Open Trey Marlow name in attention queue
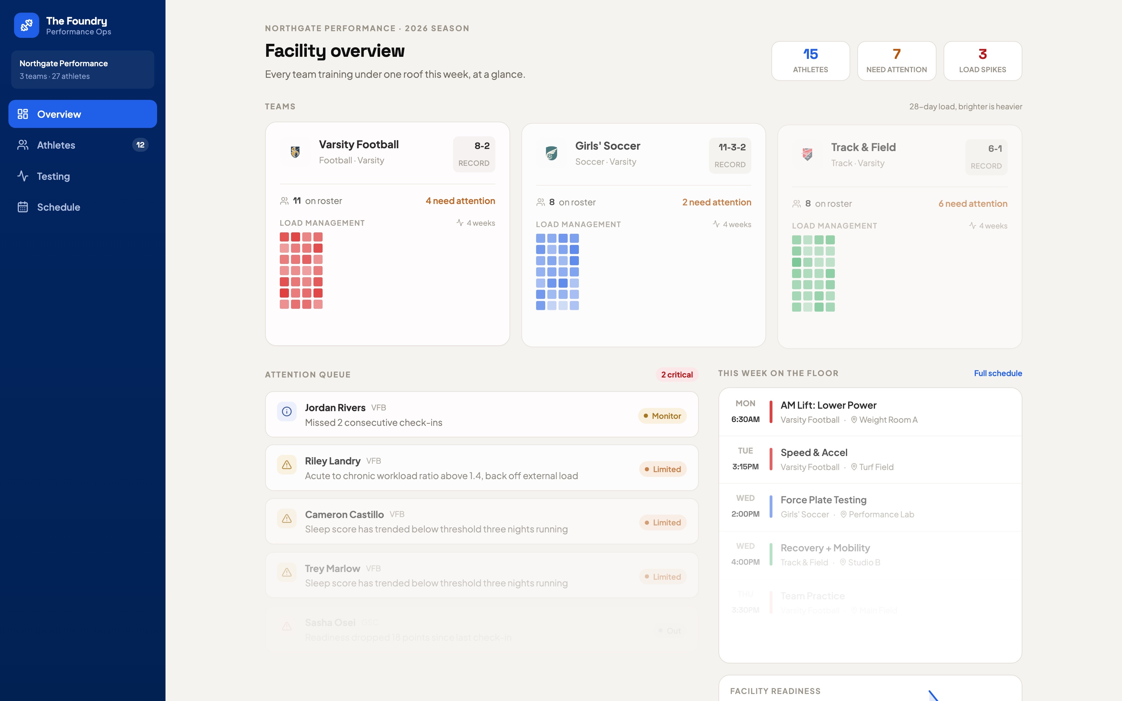Screen dimensions: 1122x701 (x=332, y=569)
